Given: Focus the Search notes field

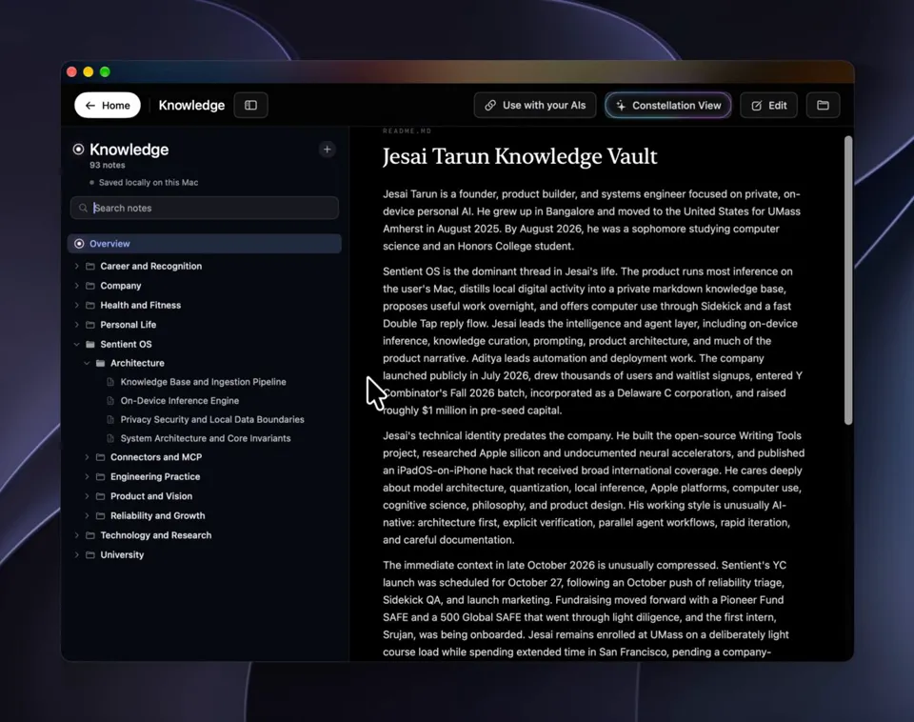Looking at the screenshot, I should tap(205, 209).
